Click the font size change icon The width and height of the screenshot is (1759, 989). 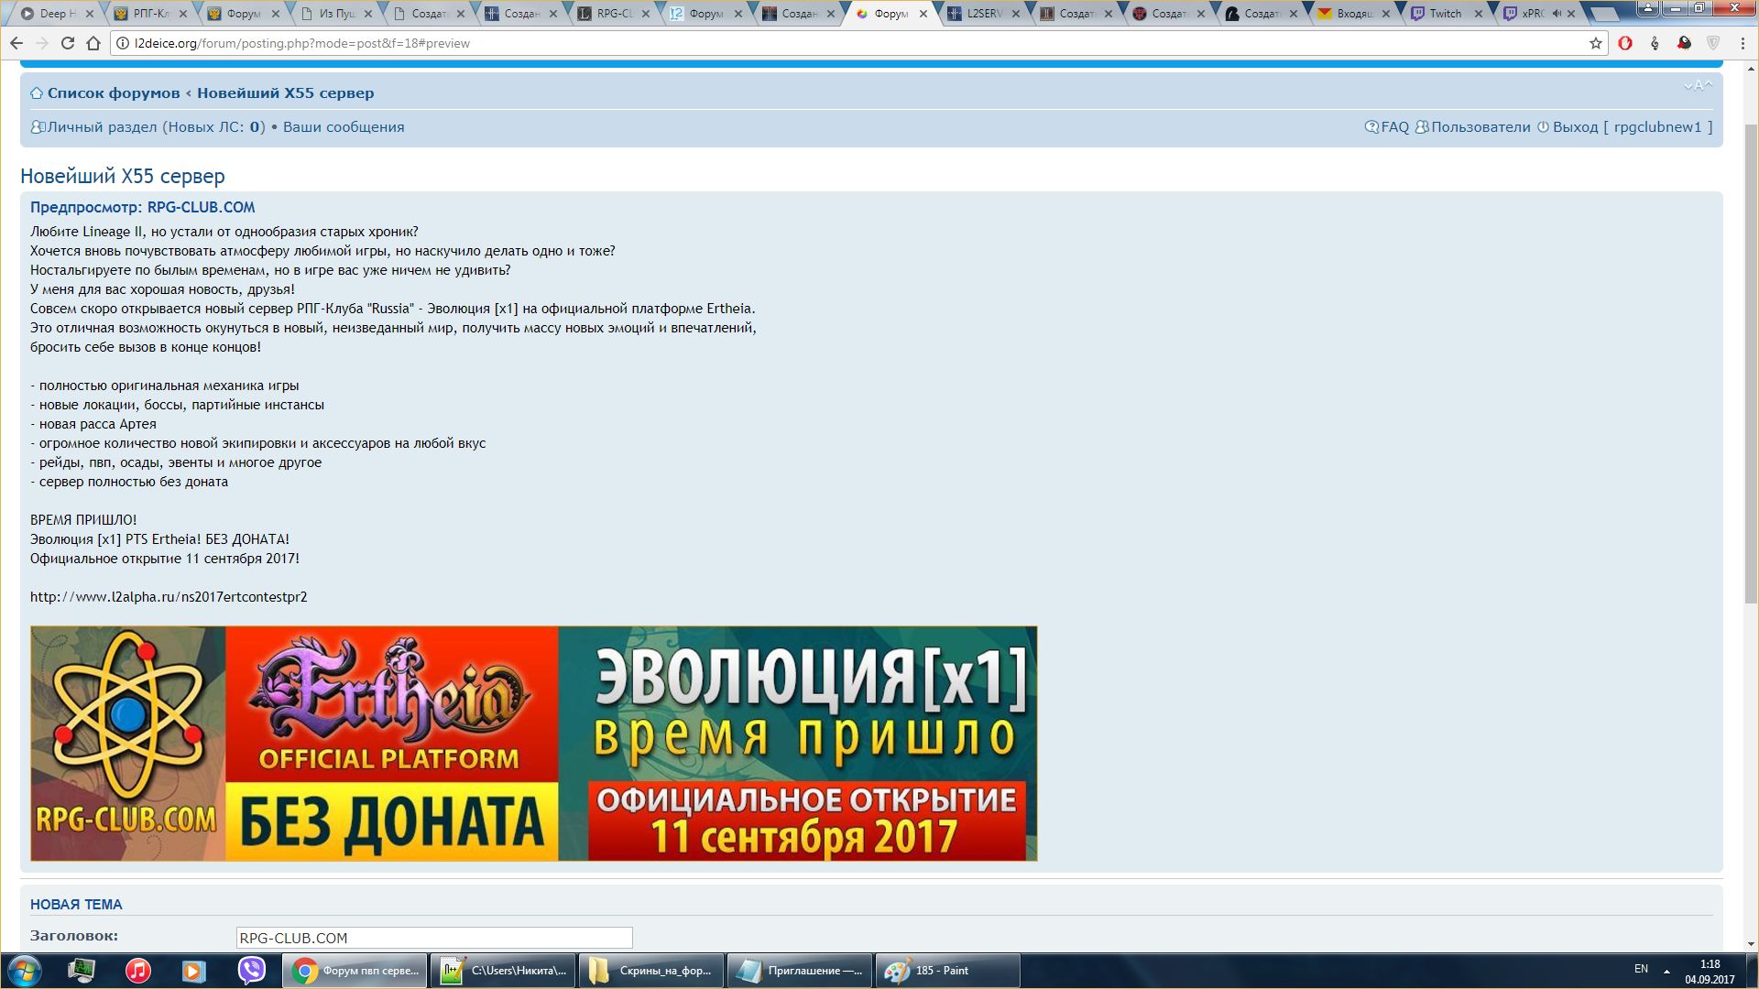tap(1698, 86)
